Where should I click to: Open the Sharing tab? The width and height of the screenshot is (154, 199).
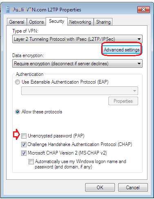point(103,22)
